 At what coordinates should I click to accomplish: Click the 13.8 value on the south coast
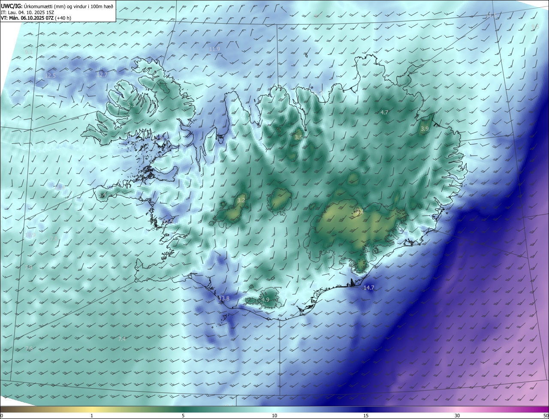224,298
